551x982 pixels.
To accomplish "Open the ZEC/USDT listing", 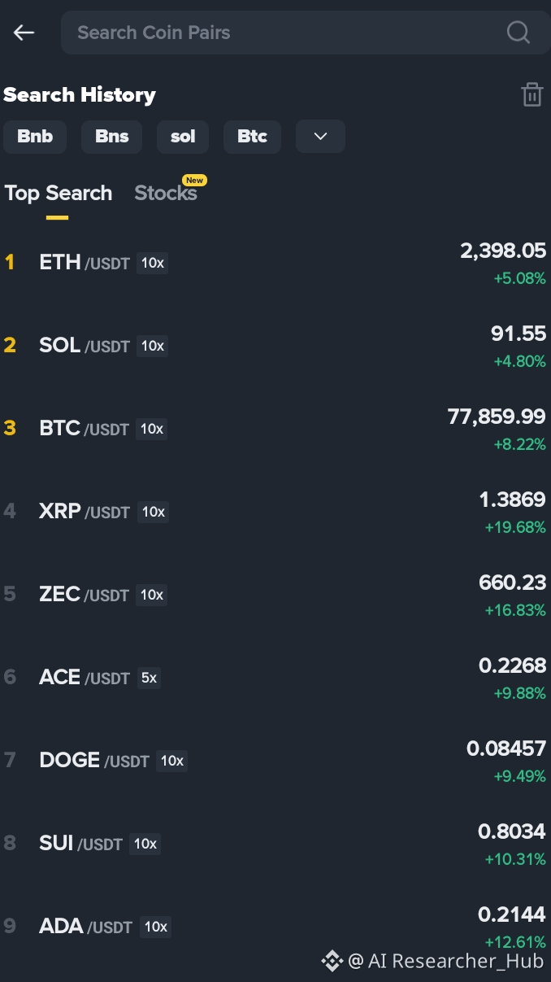I will click(x=275, y=595).
